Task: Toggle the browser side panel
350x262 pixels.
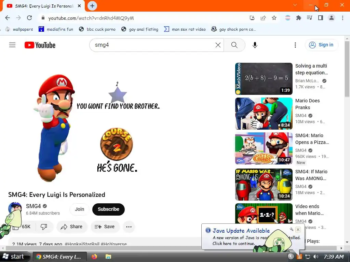Action: (321, 18)
